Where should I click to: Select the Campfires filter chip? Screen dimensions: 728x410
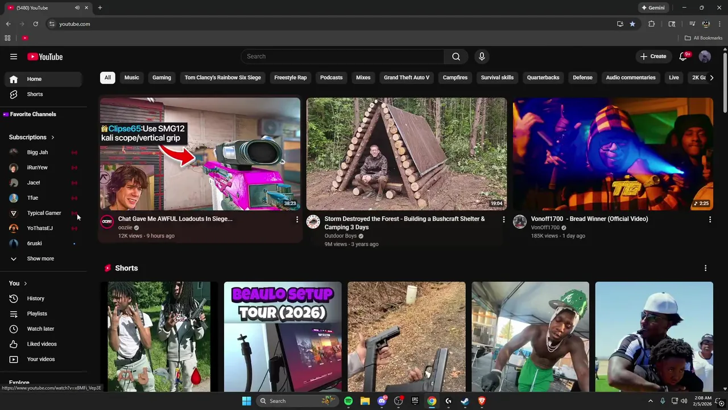click(455, 77)
